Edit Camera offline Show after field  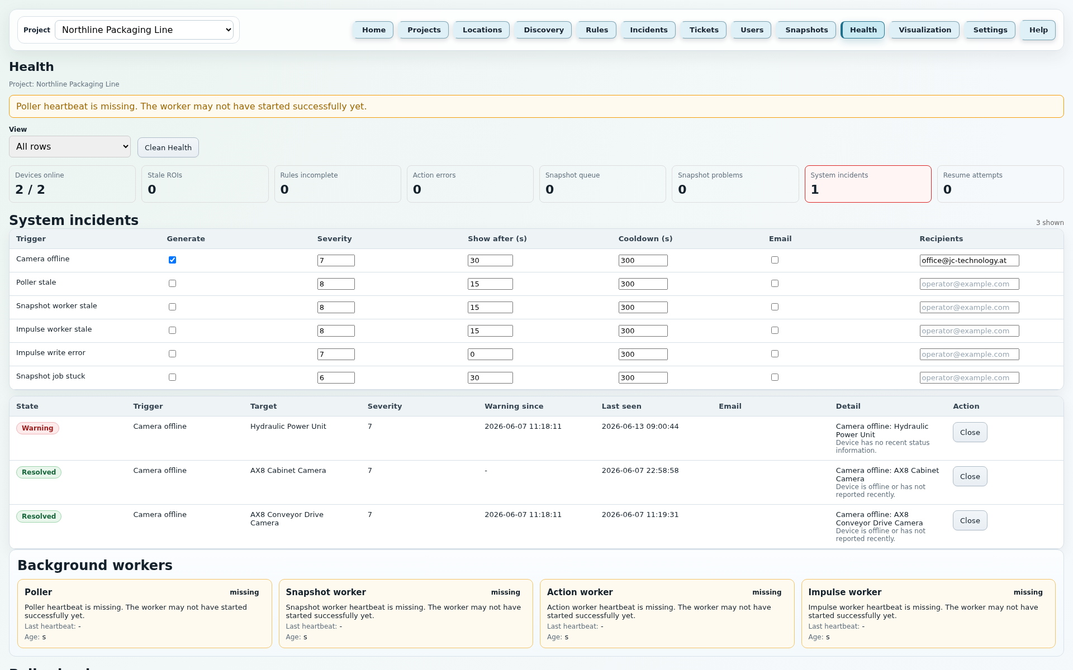pyautogui.click(x=490, y=260)
